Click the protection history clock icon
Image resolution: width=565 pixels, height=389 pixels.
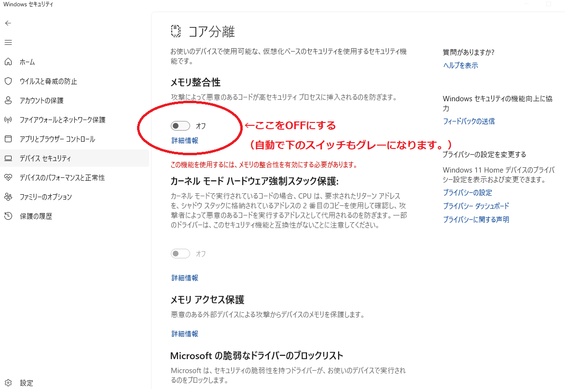8,216
